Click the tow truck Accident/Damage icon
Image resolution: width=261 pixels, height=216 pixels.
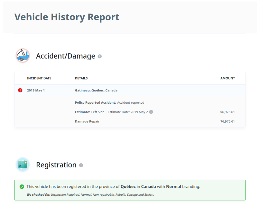click(x=23, y=56)
